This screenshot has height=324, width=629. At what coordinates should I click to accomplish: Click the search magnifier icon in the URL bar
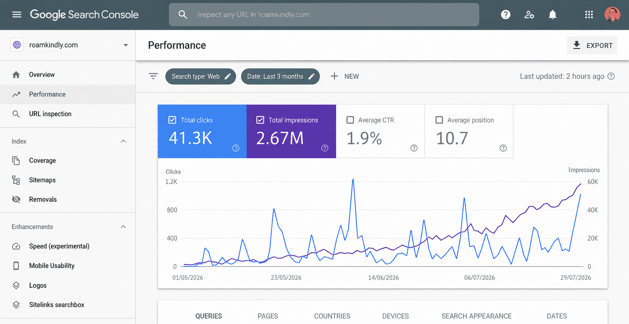(183, 14)
